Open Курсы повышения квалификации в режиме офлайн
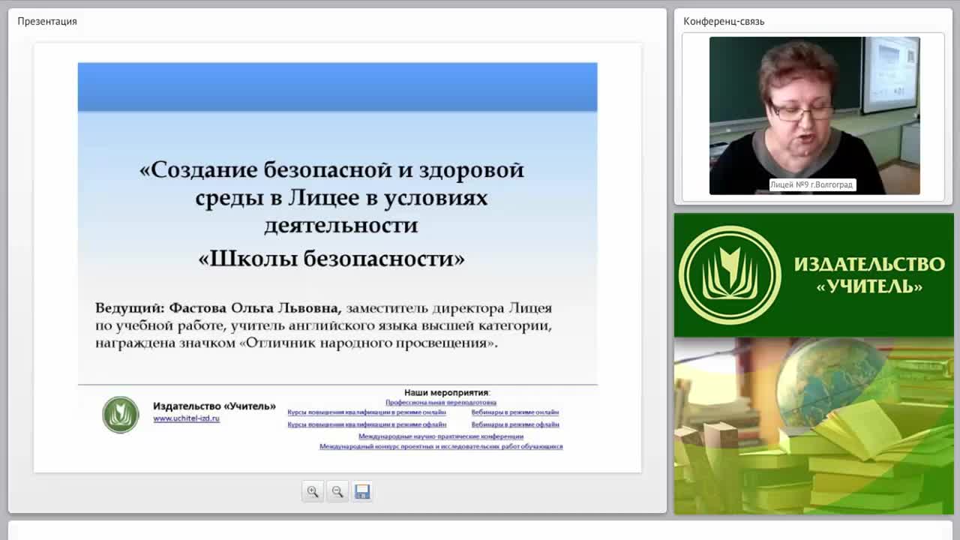The width and height of the screenshot is (960, 540). pos(367,424)
